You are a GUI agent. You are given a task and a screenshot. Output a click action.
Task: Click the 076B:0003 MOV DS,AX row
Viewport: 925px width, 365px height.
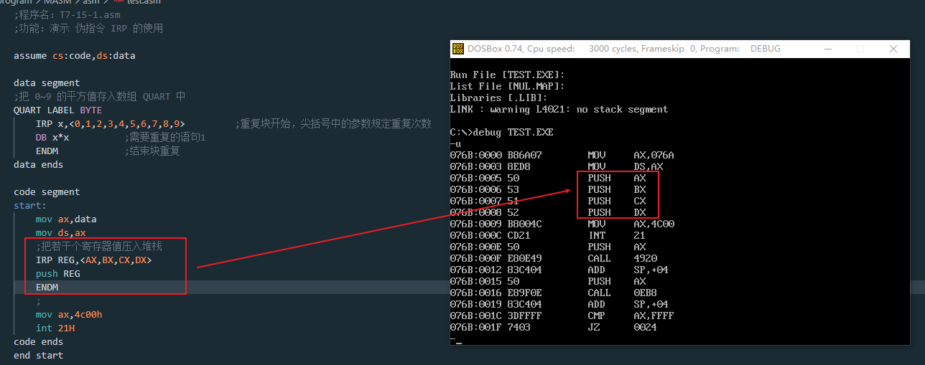coord(557,166)
